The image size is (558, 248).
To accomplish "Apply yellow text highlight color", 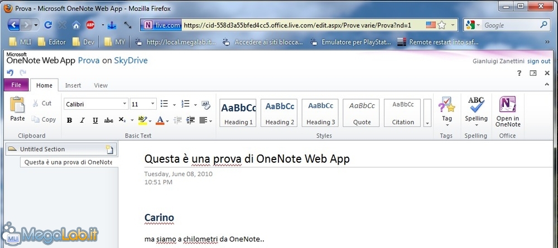I will pyautogui.click(x=142, y=120).
